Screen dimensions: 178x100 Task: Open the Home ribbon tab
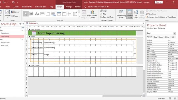(8, 7)
